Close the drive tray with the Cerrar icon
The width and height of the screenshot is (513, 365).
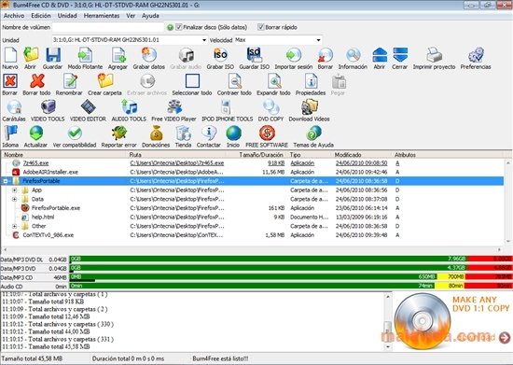point(400,55)
